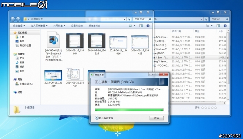The image size is (243, 139).
Task: Select the 'ang Yi Jeon...' row in 4K window
Action: 190,62
